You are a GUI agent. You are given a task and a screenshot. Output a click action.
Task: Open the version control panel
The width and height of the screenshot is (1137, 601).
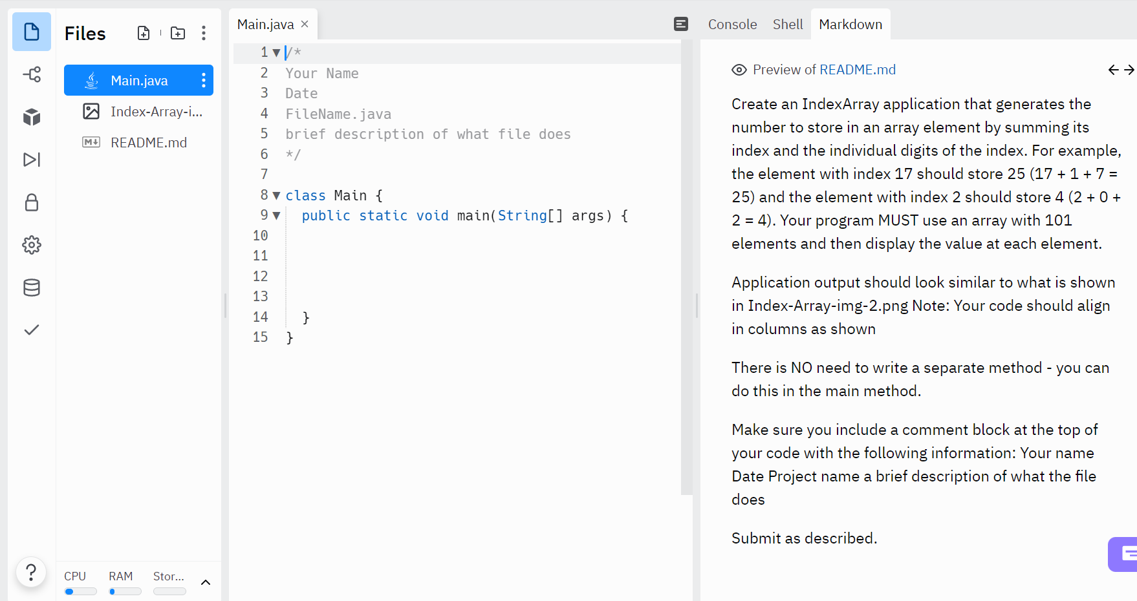pyautogui.click(x=31, y=74)
